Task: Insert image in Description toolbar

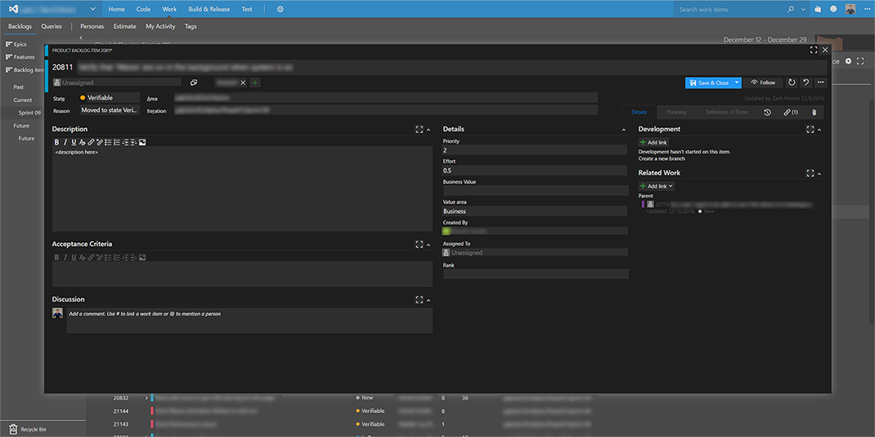Action: [x=142, y=142]
